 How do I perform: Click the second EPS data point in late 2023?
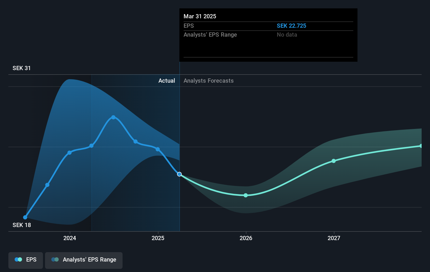point(47,185)
